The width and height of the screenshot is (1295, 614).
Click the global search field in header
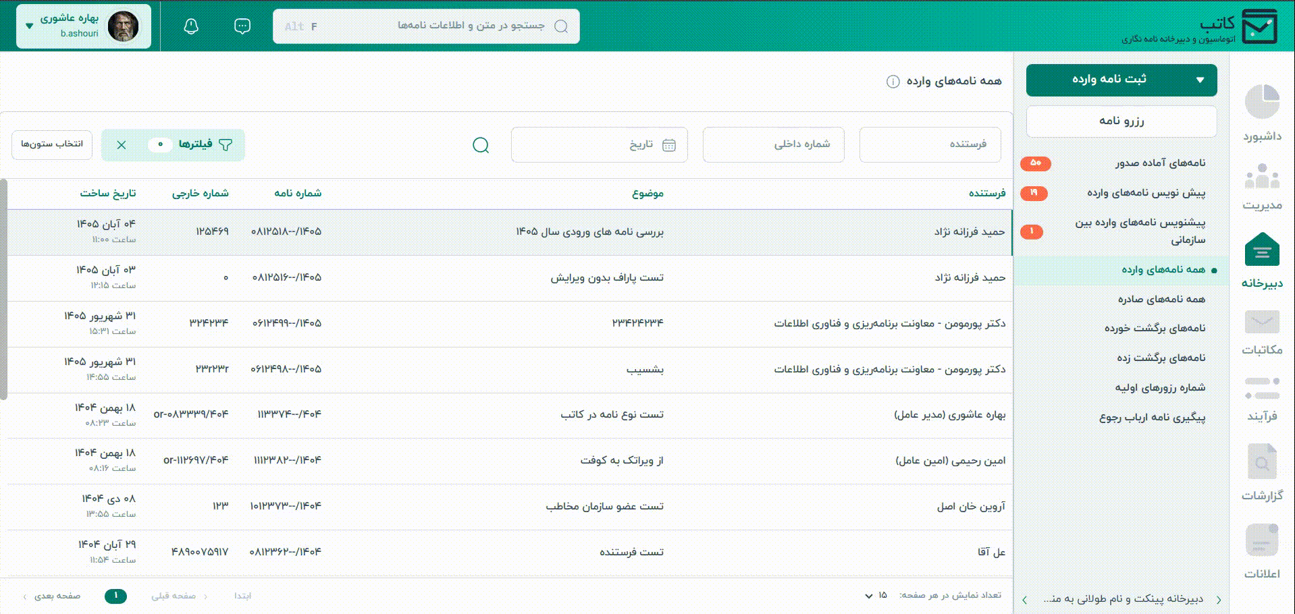(426, 26)
